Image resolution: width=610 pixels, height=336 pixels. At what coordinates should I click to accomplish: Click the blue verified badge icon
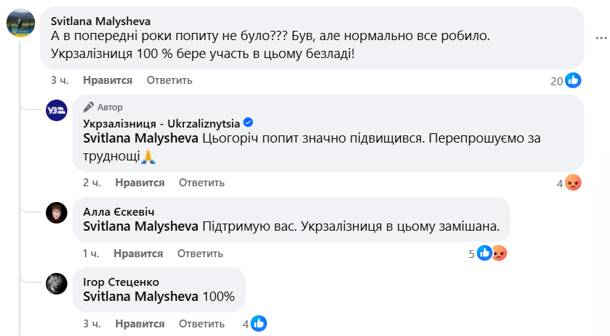(248, 122)
